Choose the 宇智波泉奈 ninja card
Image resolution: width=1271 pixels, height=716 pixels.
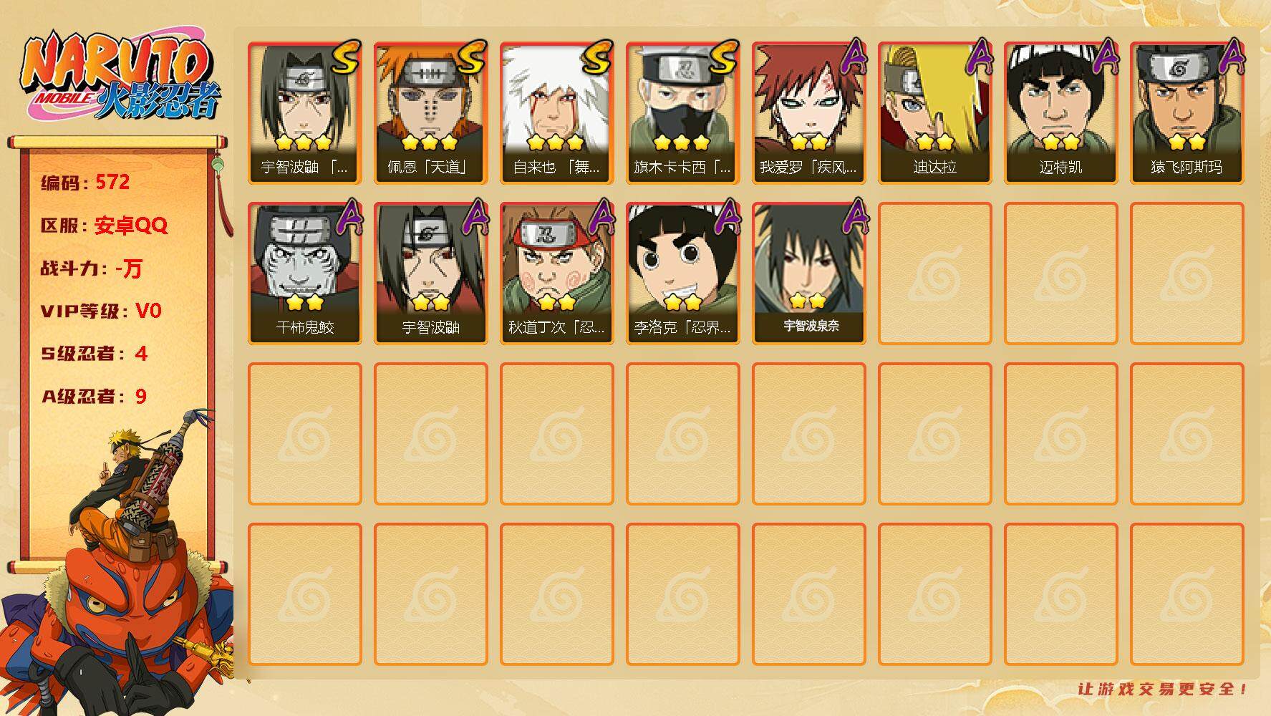point(808,274)
